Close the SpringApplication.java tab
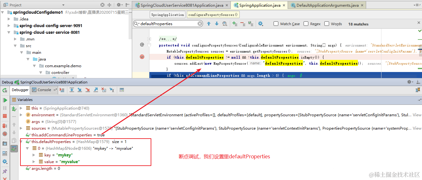Image resolution: width=422 pixels, height=180 pixels. tap(284, 5)
